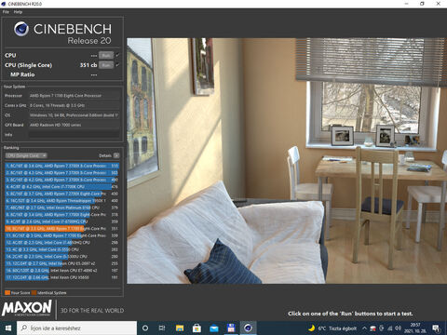Click the brown Identical System legend swatch
Screen dimensions: 447x335
[34, 292]
